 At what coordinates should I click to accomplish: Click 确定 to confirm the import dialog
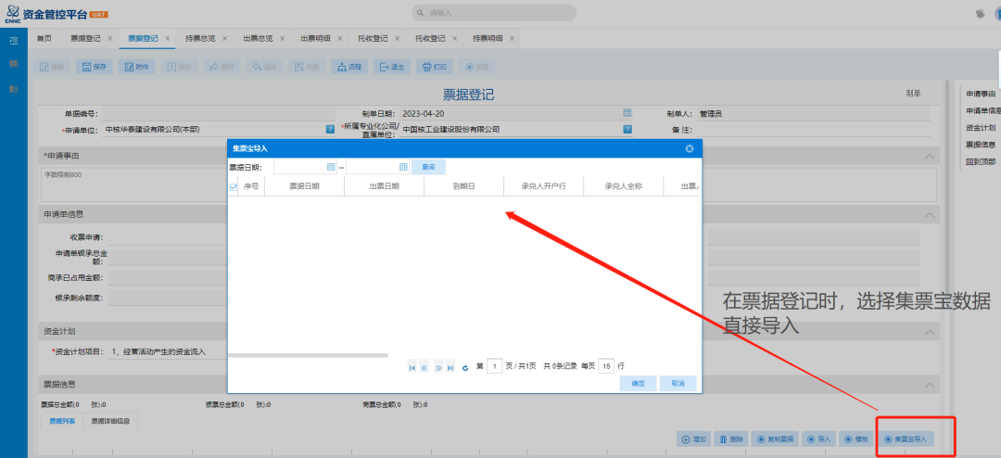coord(638,383)
